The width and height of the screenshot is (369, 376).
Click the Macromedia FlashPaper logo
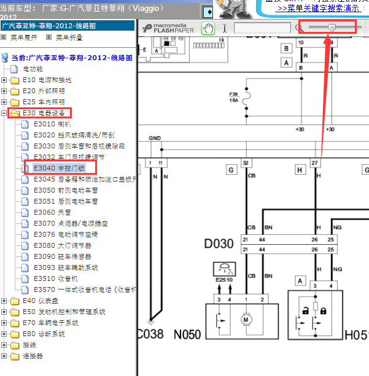(168, 28)
